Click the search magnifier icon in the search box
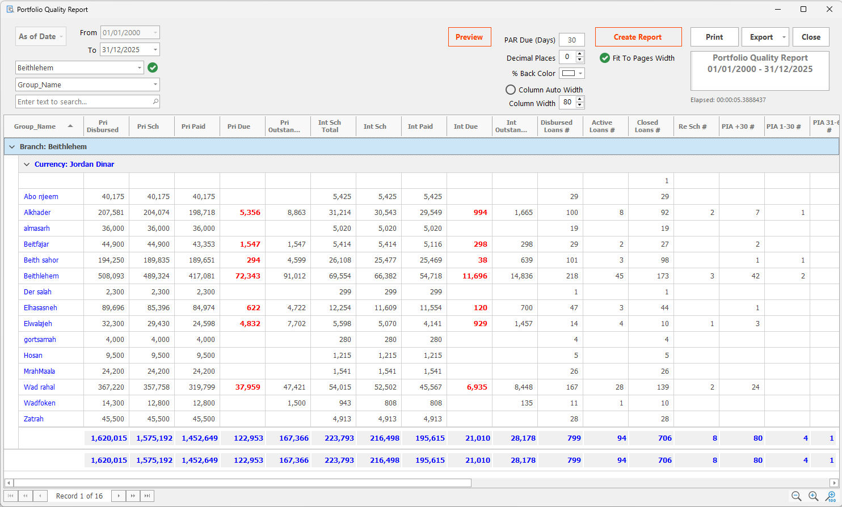842x507 pixels. [155, 102]
